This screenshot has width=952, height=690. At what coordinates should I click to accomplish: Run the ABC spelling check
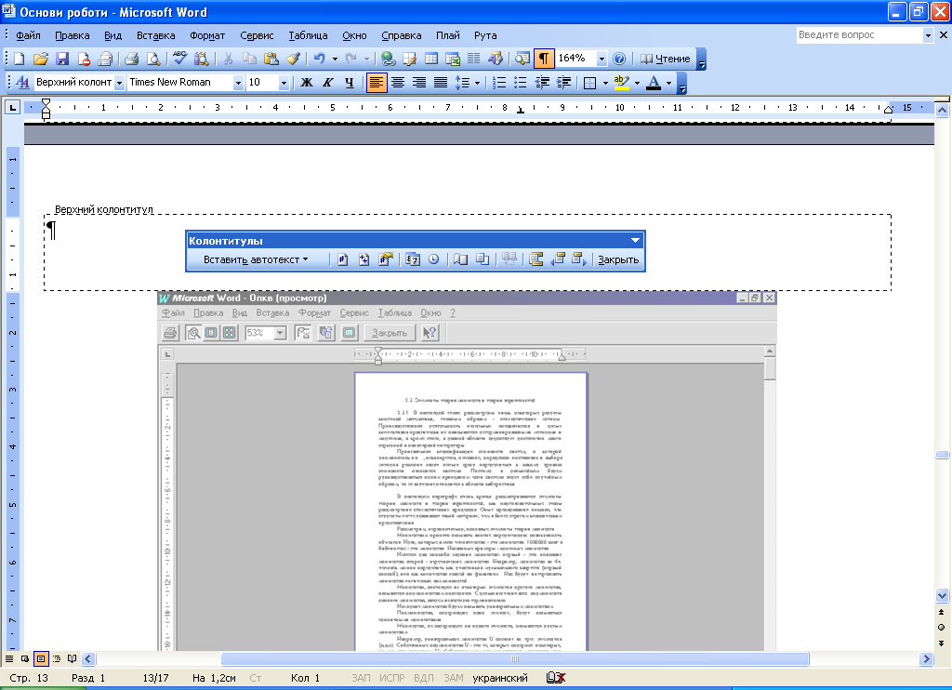coord(179,59)
